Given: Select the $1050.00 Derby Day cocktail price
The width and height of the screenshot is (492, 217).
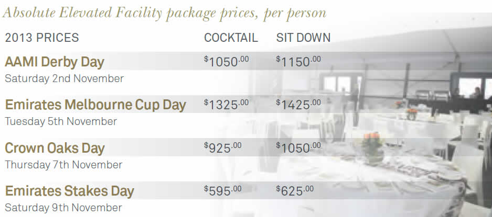Looking at the screenshot, I should point(226,61).
